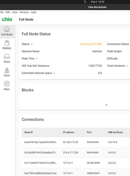Click the info icon beside Peak Time
The width and height of the screenshot is (130, 176).
pos(37,58)
